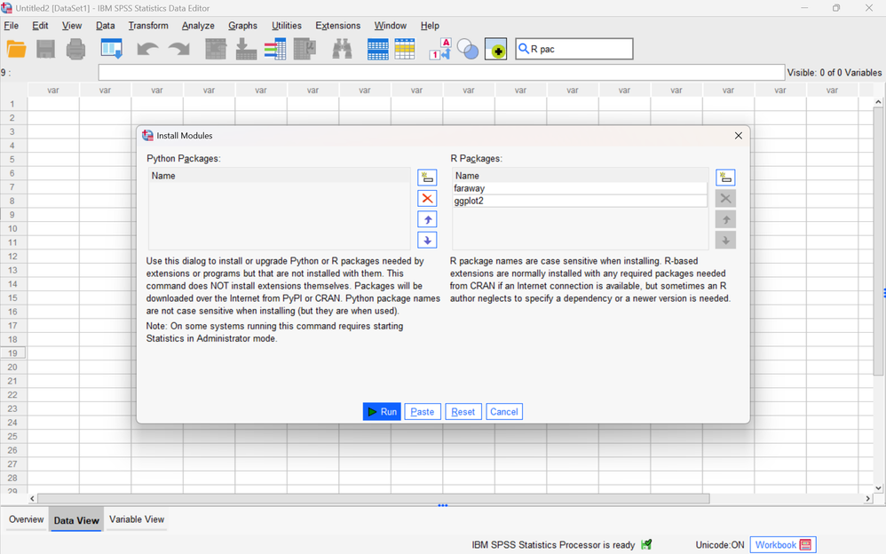Click the Paste button
The width and height of the screenshot is (886, 554).
tap(422, 412)
